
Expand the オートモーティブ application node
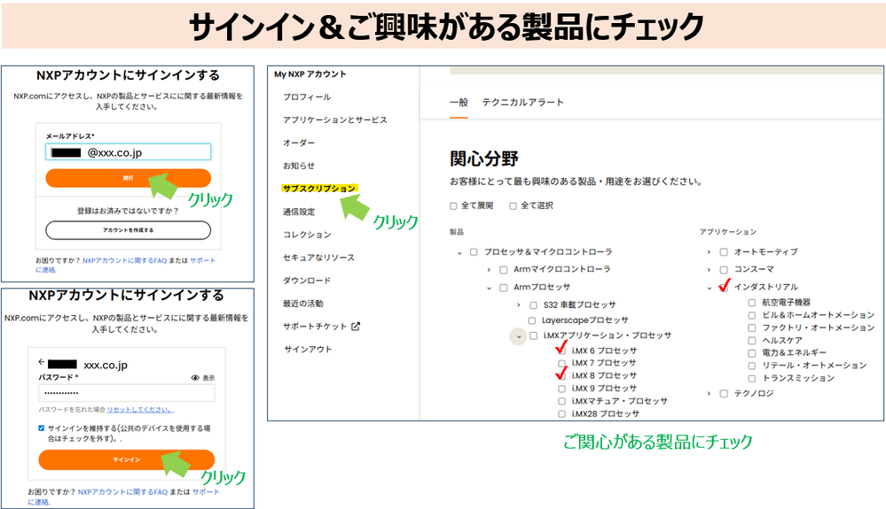coord(710,252)
